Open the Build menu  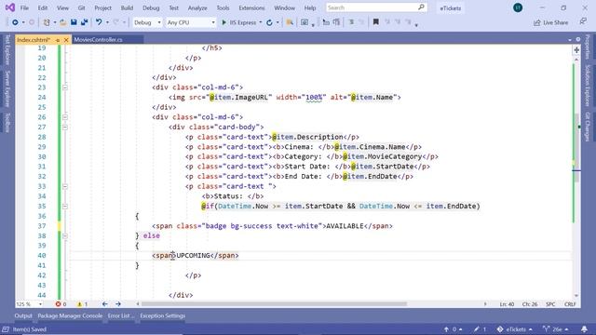point(127,7)
